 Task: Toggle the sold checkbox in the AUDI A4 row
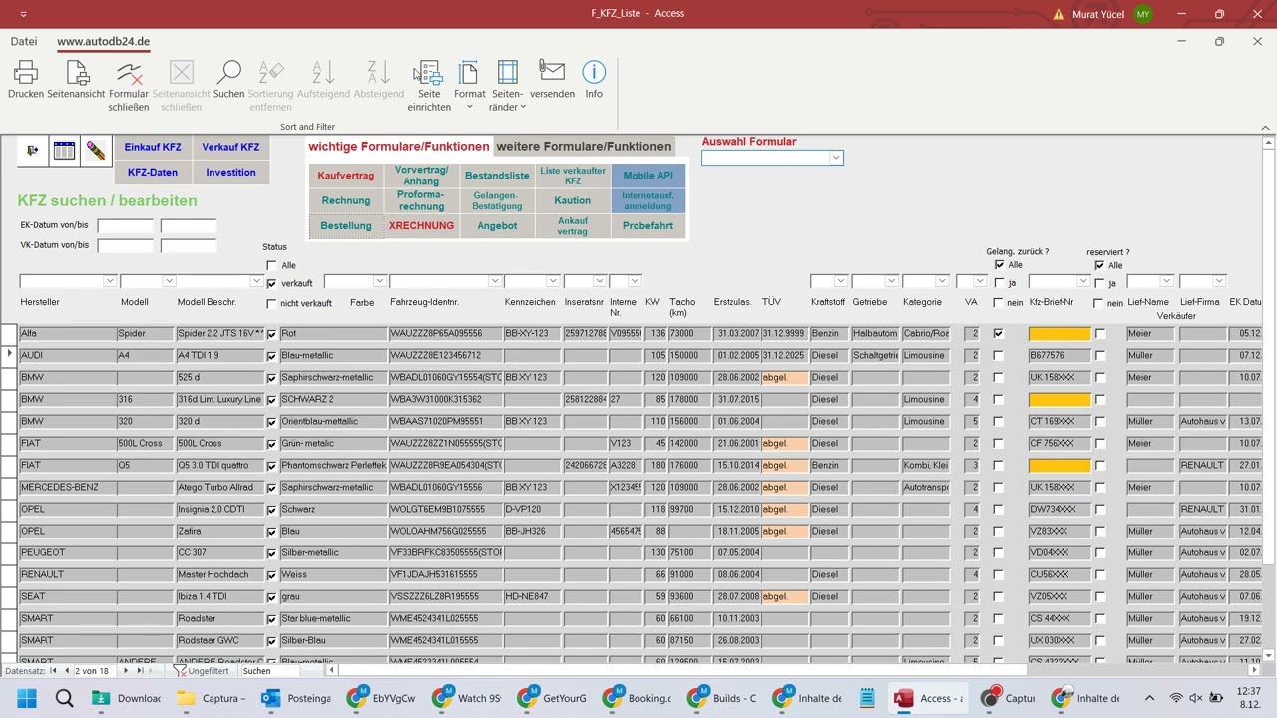(271, 356)
